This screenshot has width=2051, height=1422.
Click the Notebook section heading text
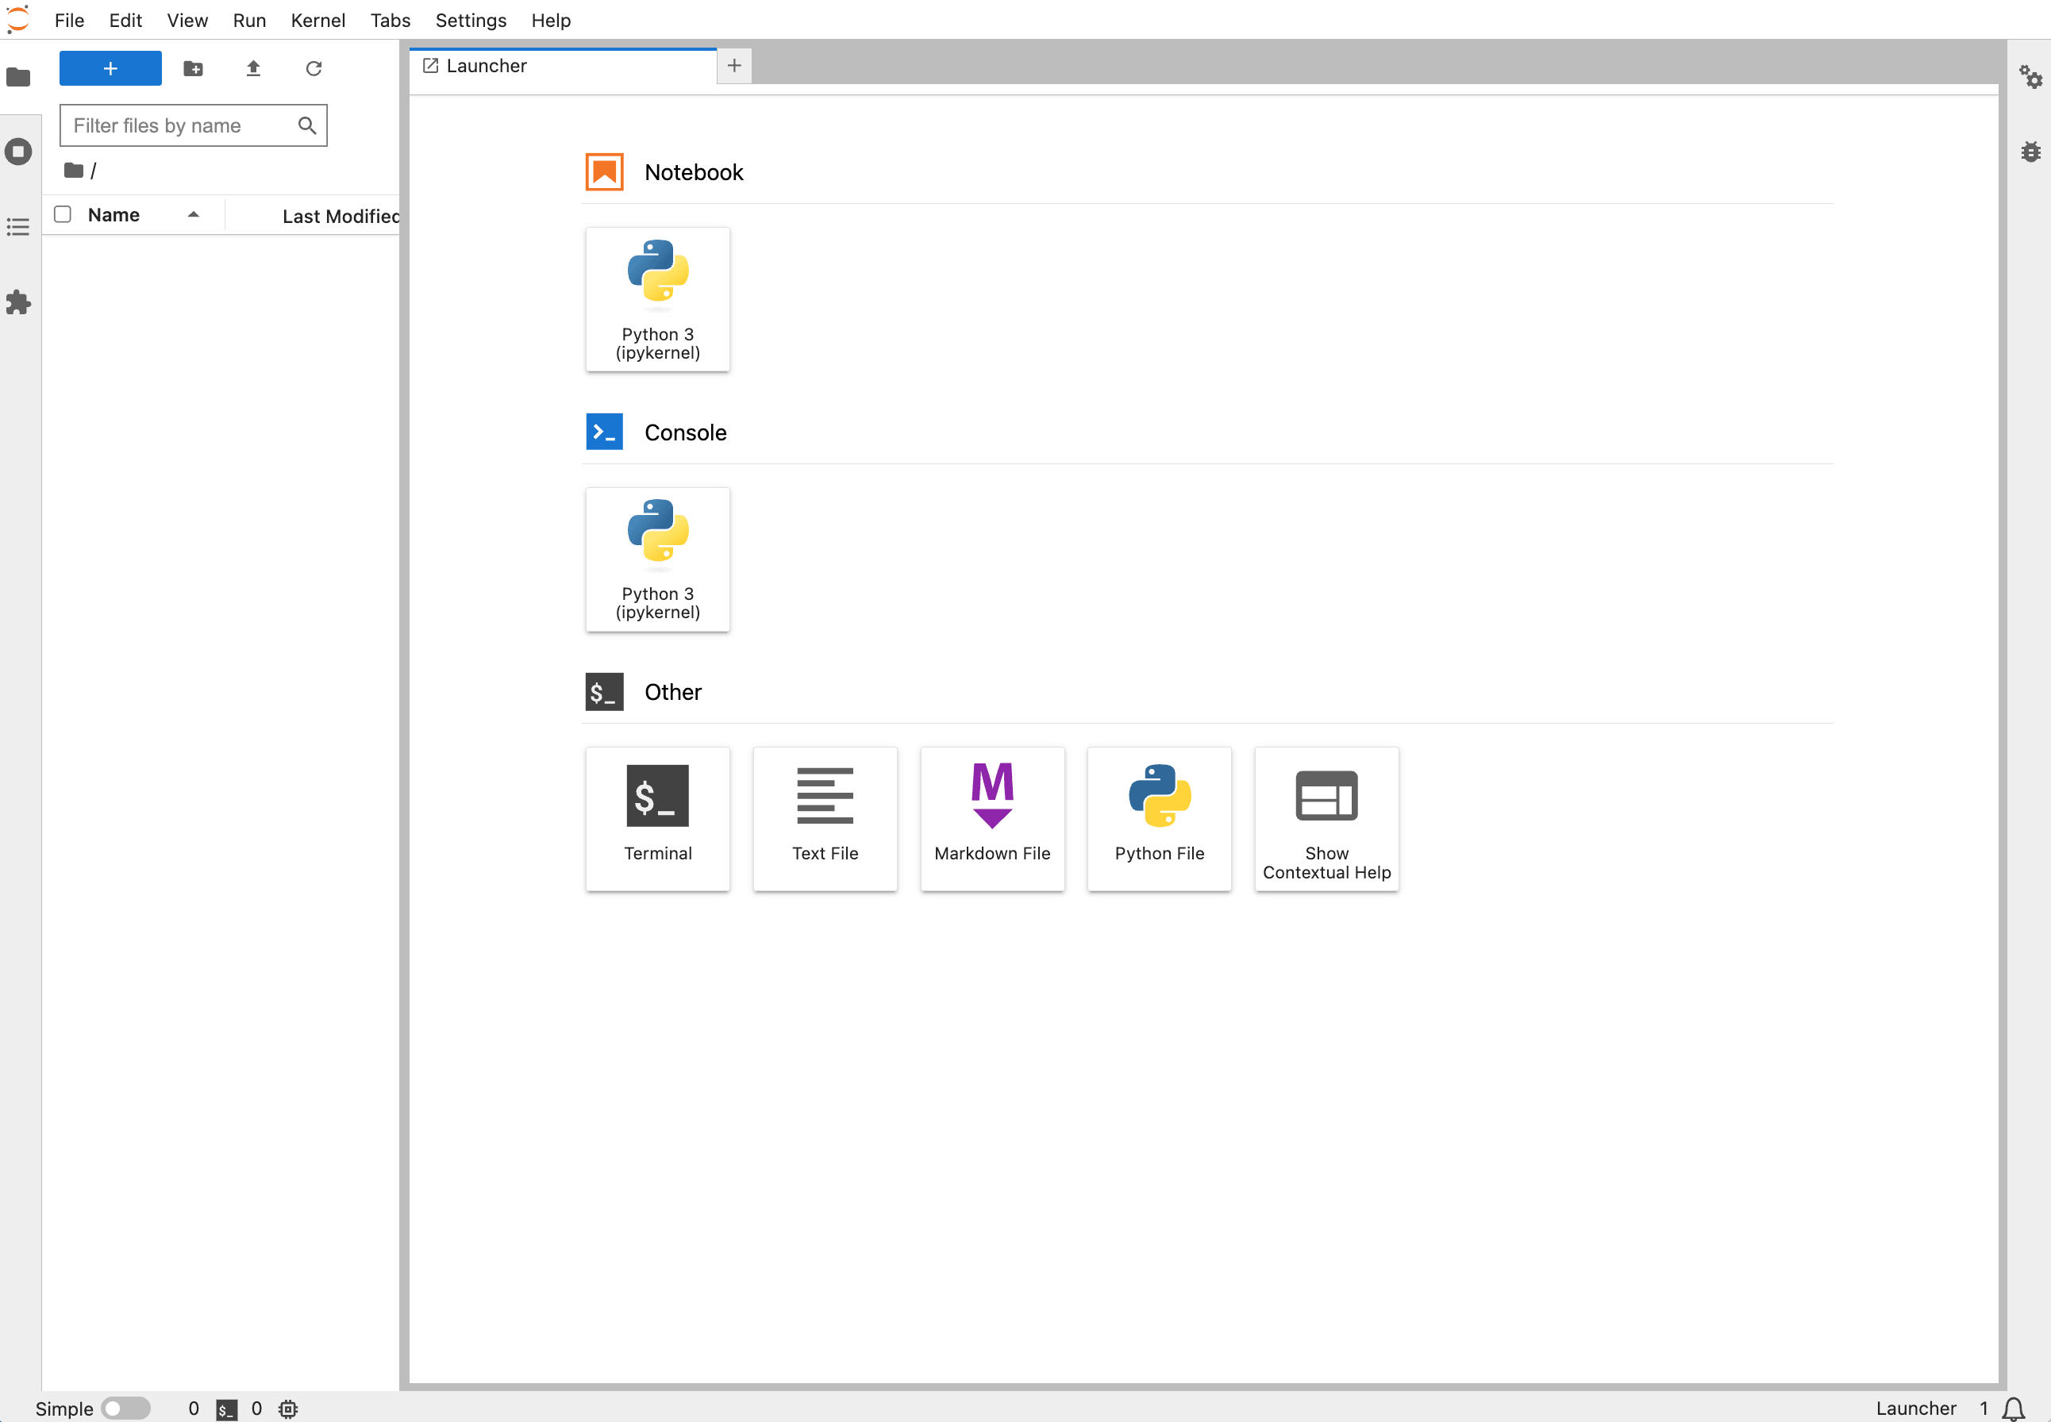click(x=693, y=172)
